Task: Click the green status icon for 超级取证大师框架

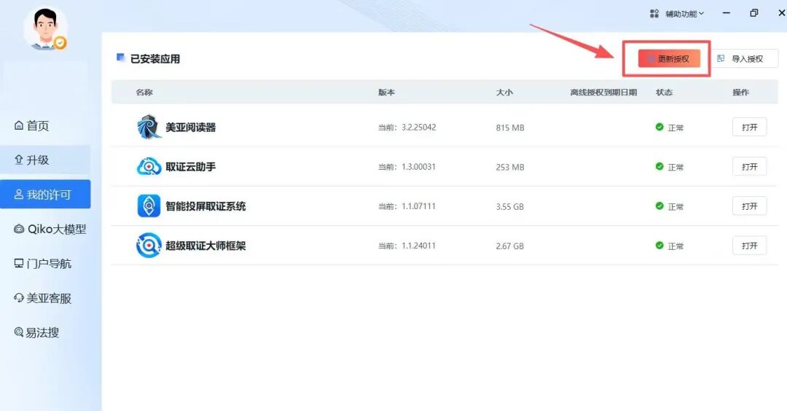Action: click(659, 246)
